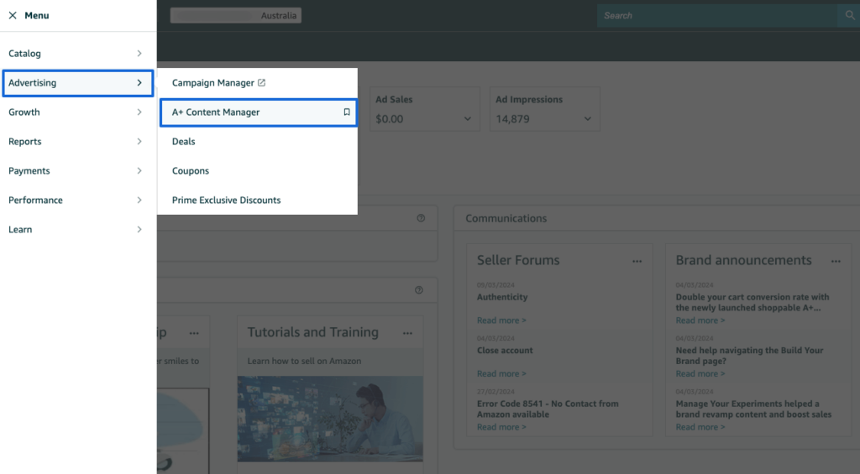Read more about cart conversion rate announcement
Viewport: 860px width, 474px height.
[700, 320]
